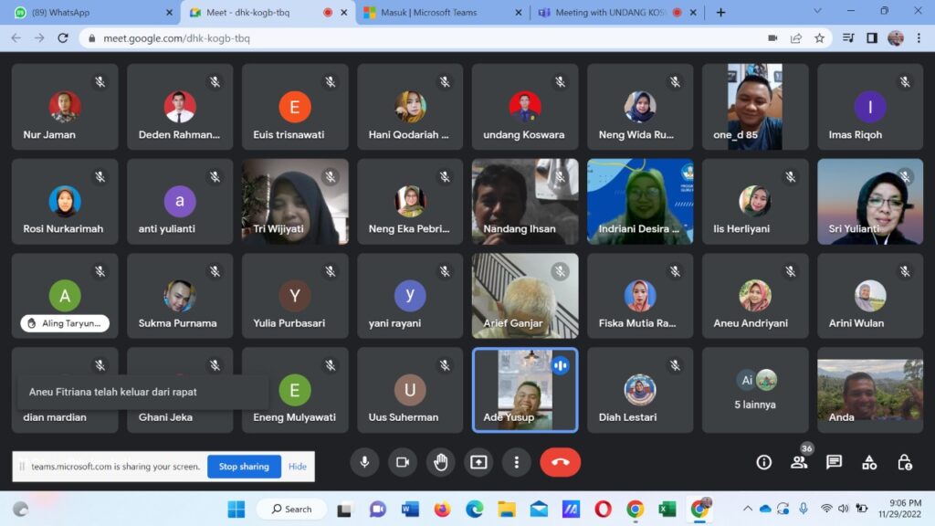Hide the screen sharing notification bar
935x526 pixels.
pyautogui.click(x=298, y=467)
